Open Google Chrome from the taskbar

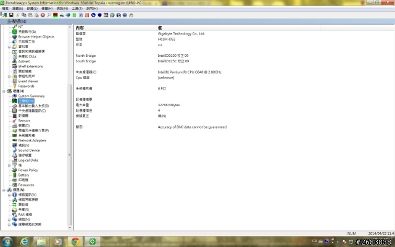pos(75,242)
